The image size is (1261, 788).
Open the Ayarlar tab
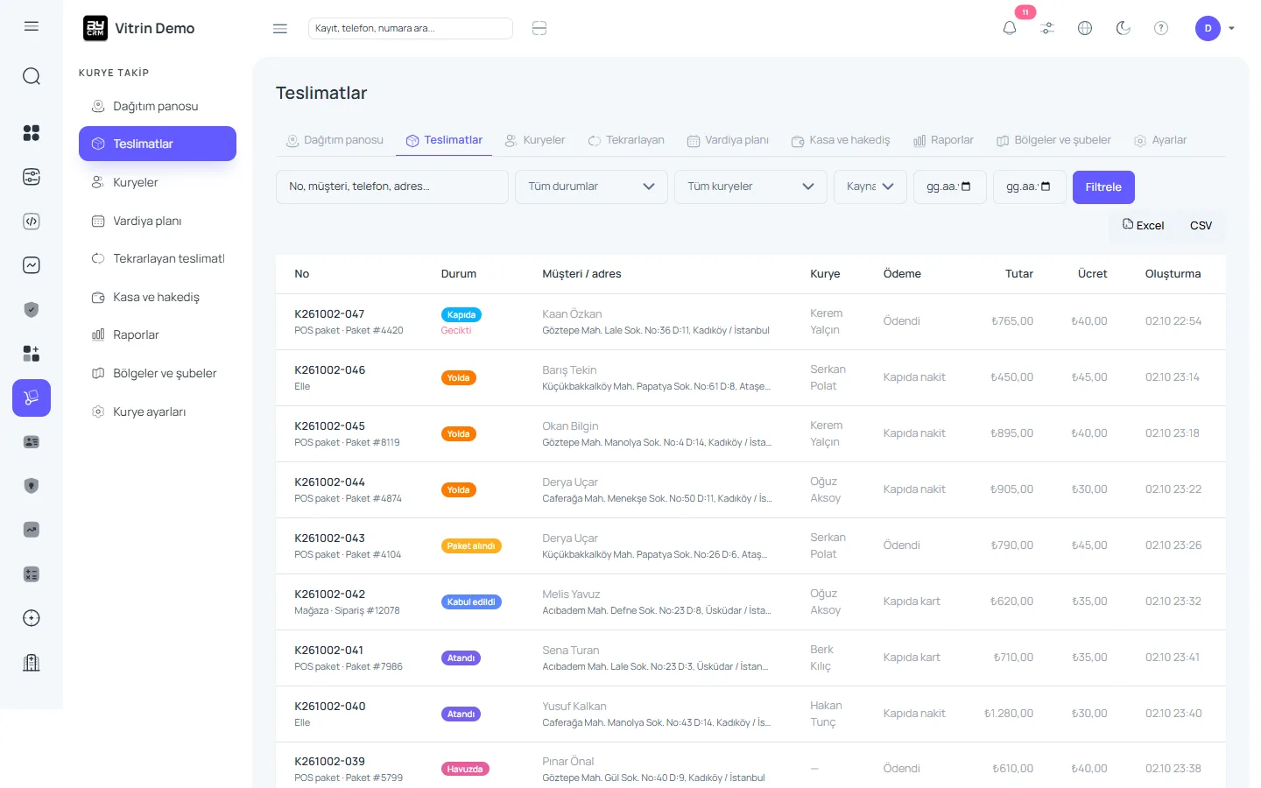coord(1160,140)
